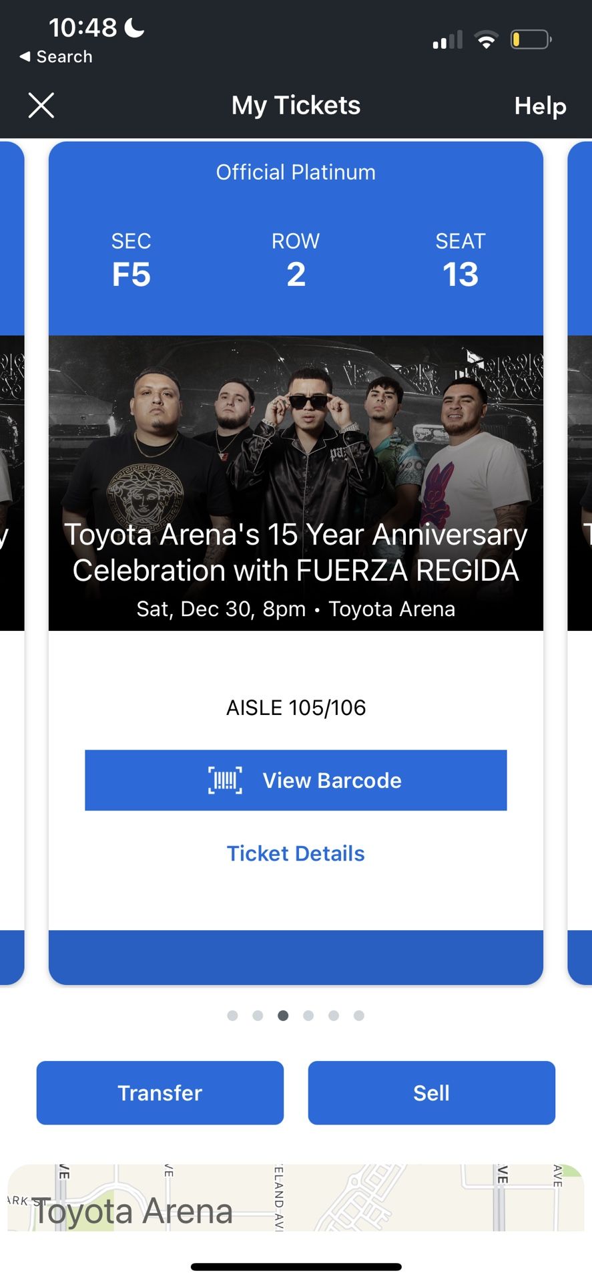Open the Ticket Details link
Viewport: 592px width, 1283px height.
coord(296,853)
